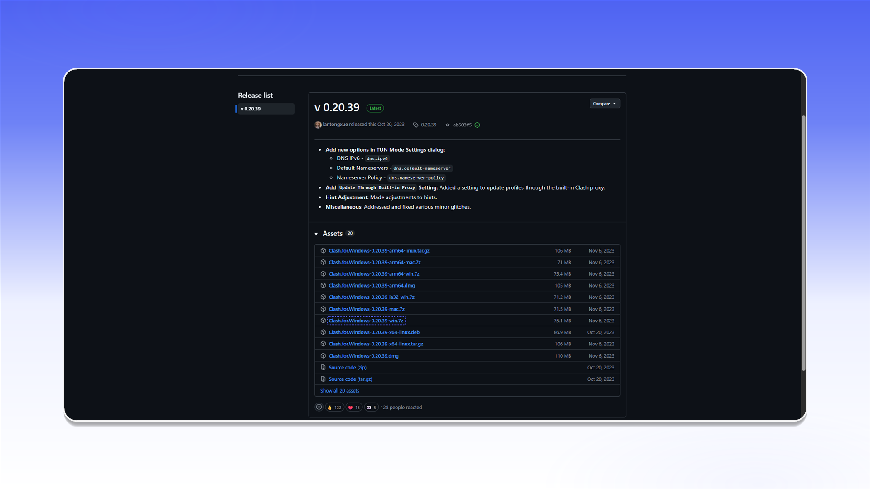The height and width of the screenshot is (489, 870).
Task: Click the 110 MB size value
Action: point(563,356)
